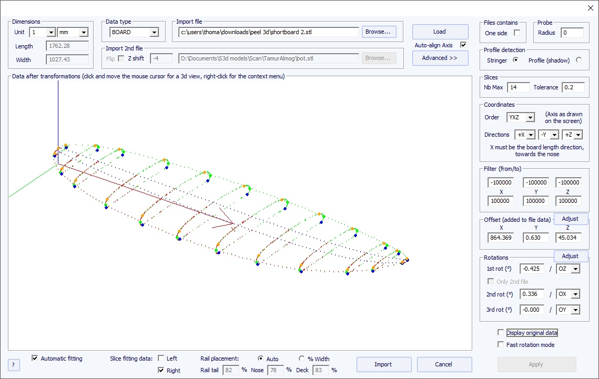The image size is (599, 379).
Task: Click the help question mark button
Action: click(x=14, y=365)
